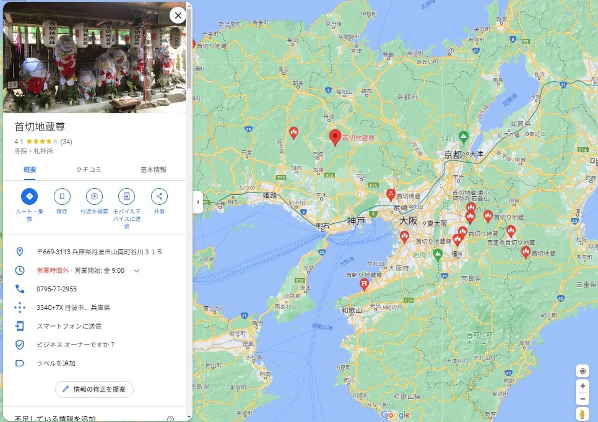The width and height of the screenshot is (598, 422).
Task: Select the map pin west of 首切地蔵尊
Action: [293, 133]
